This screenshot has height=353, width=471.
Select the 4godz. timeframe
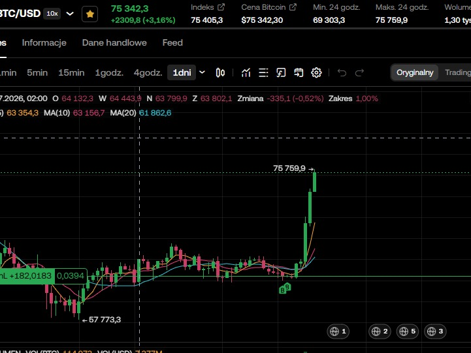(x=148, y=72)
